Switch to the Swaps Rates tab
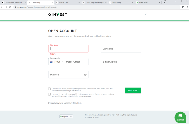 pos(148,3)
